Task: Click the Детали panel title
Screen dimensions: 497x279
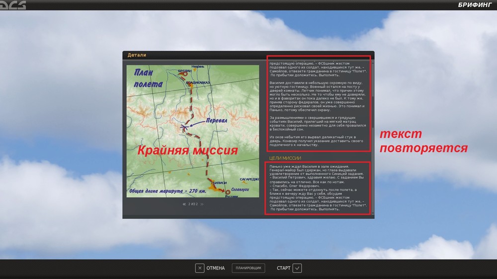Action: pos(137,55)
